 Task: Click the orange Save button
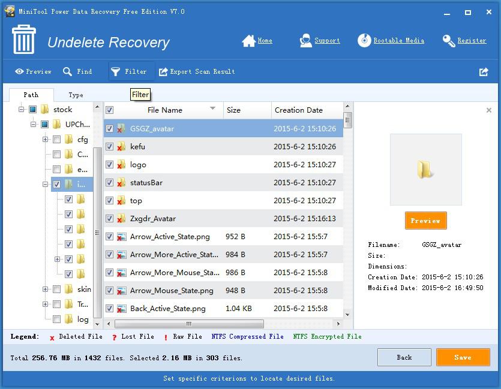point(463,357)
